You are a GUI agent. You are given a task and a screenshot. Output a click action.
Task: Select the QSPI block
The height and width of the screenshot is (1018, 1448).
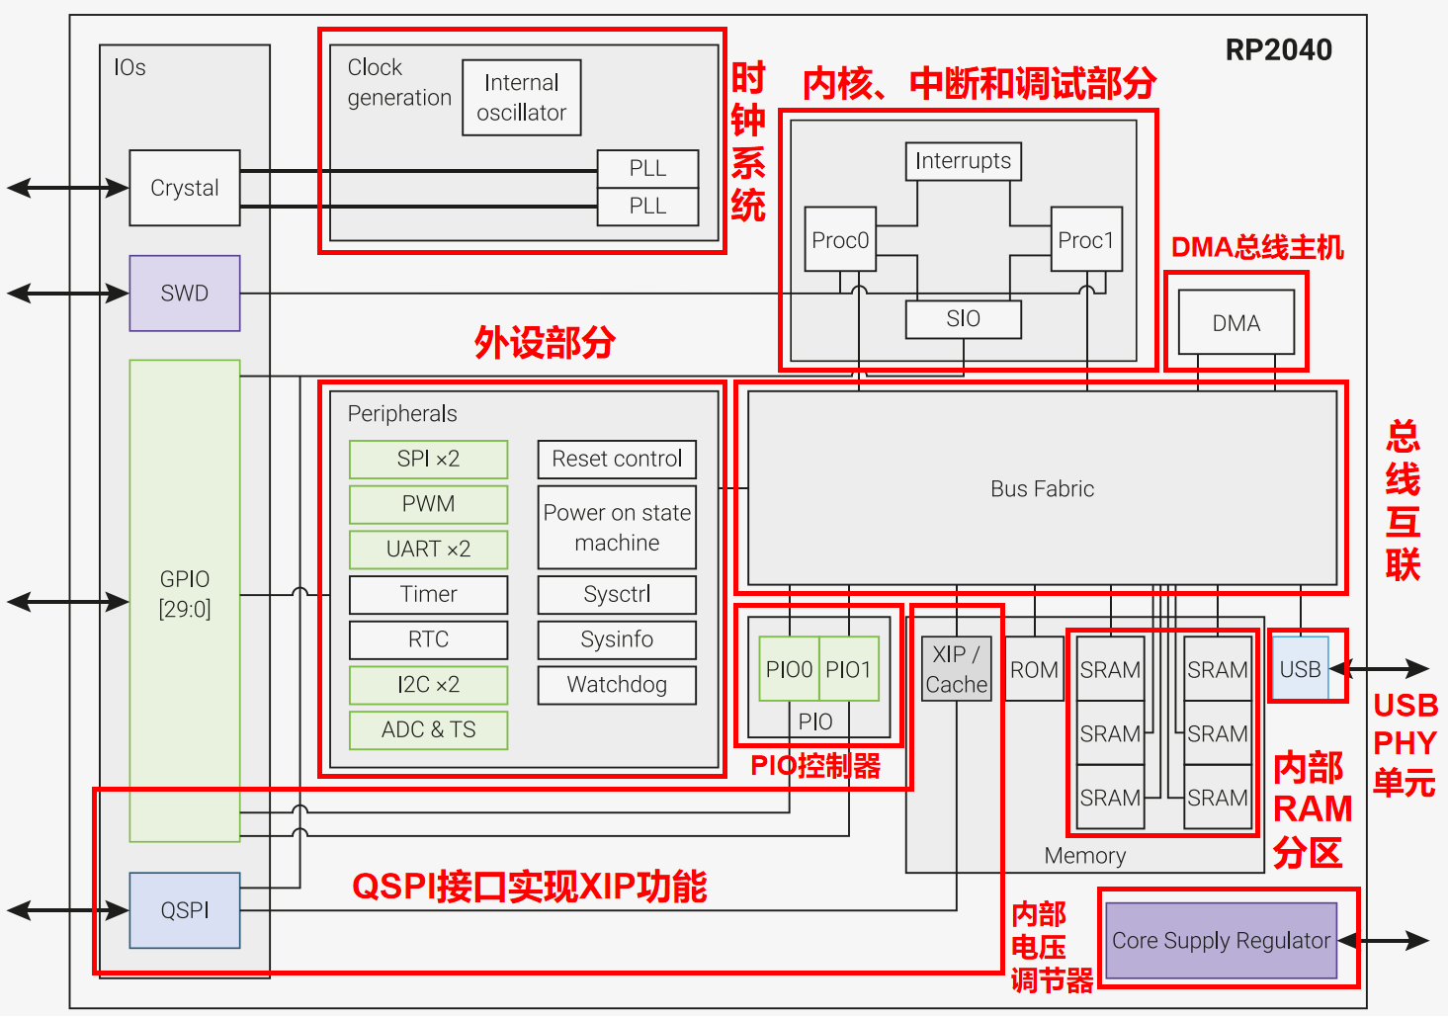[185, 910]
